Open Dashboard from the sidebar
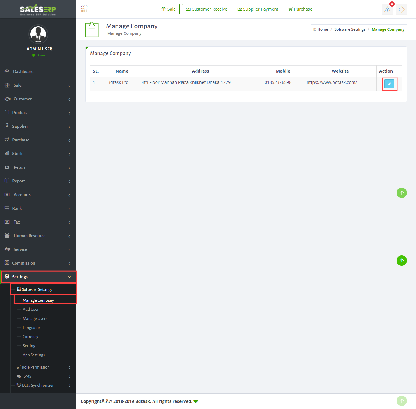The width and height of the screenshot is (416, 409). [x=23, y=71]
